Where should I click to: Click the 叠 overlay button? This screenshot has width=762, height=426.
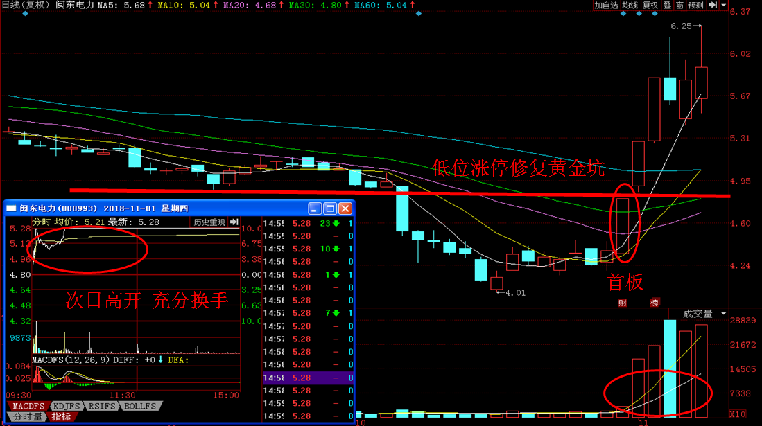tap(667, 6)
